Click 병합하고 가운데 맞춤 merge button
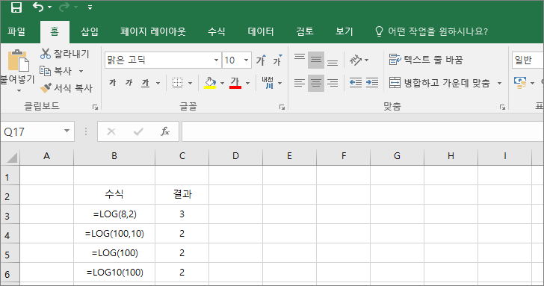544x286 pixels. [439, 83]
